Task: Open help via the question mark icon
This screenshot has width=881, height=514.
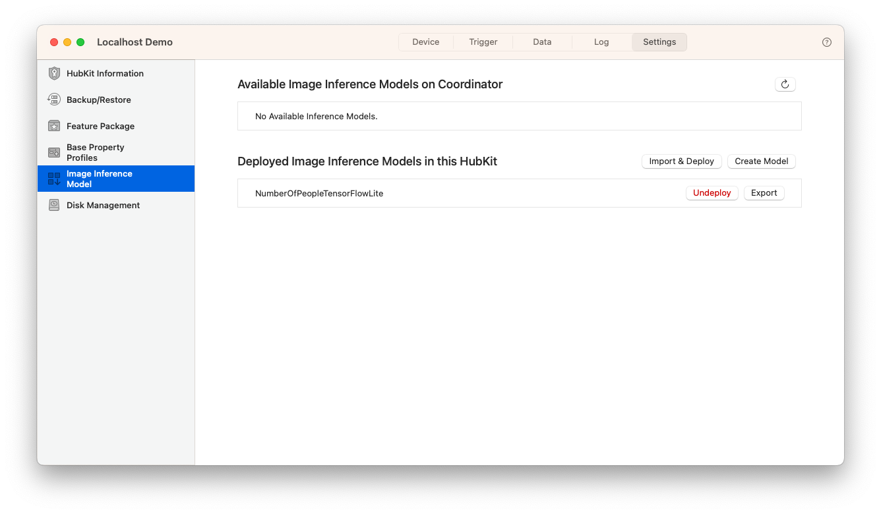Action: click(826, 42)
